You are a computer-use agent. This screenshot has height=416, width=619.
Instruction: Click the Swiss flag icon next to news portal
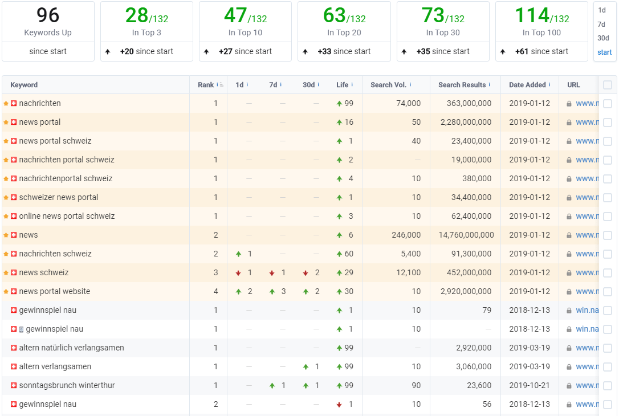[14, 123]
